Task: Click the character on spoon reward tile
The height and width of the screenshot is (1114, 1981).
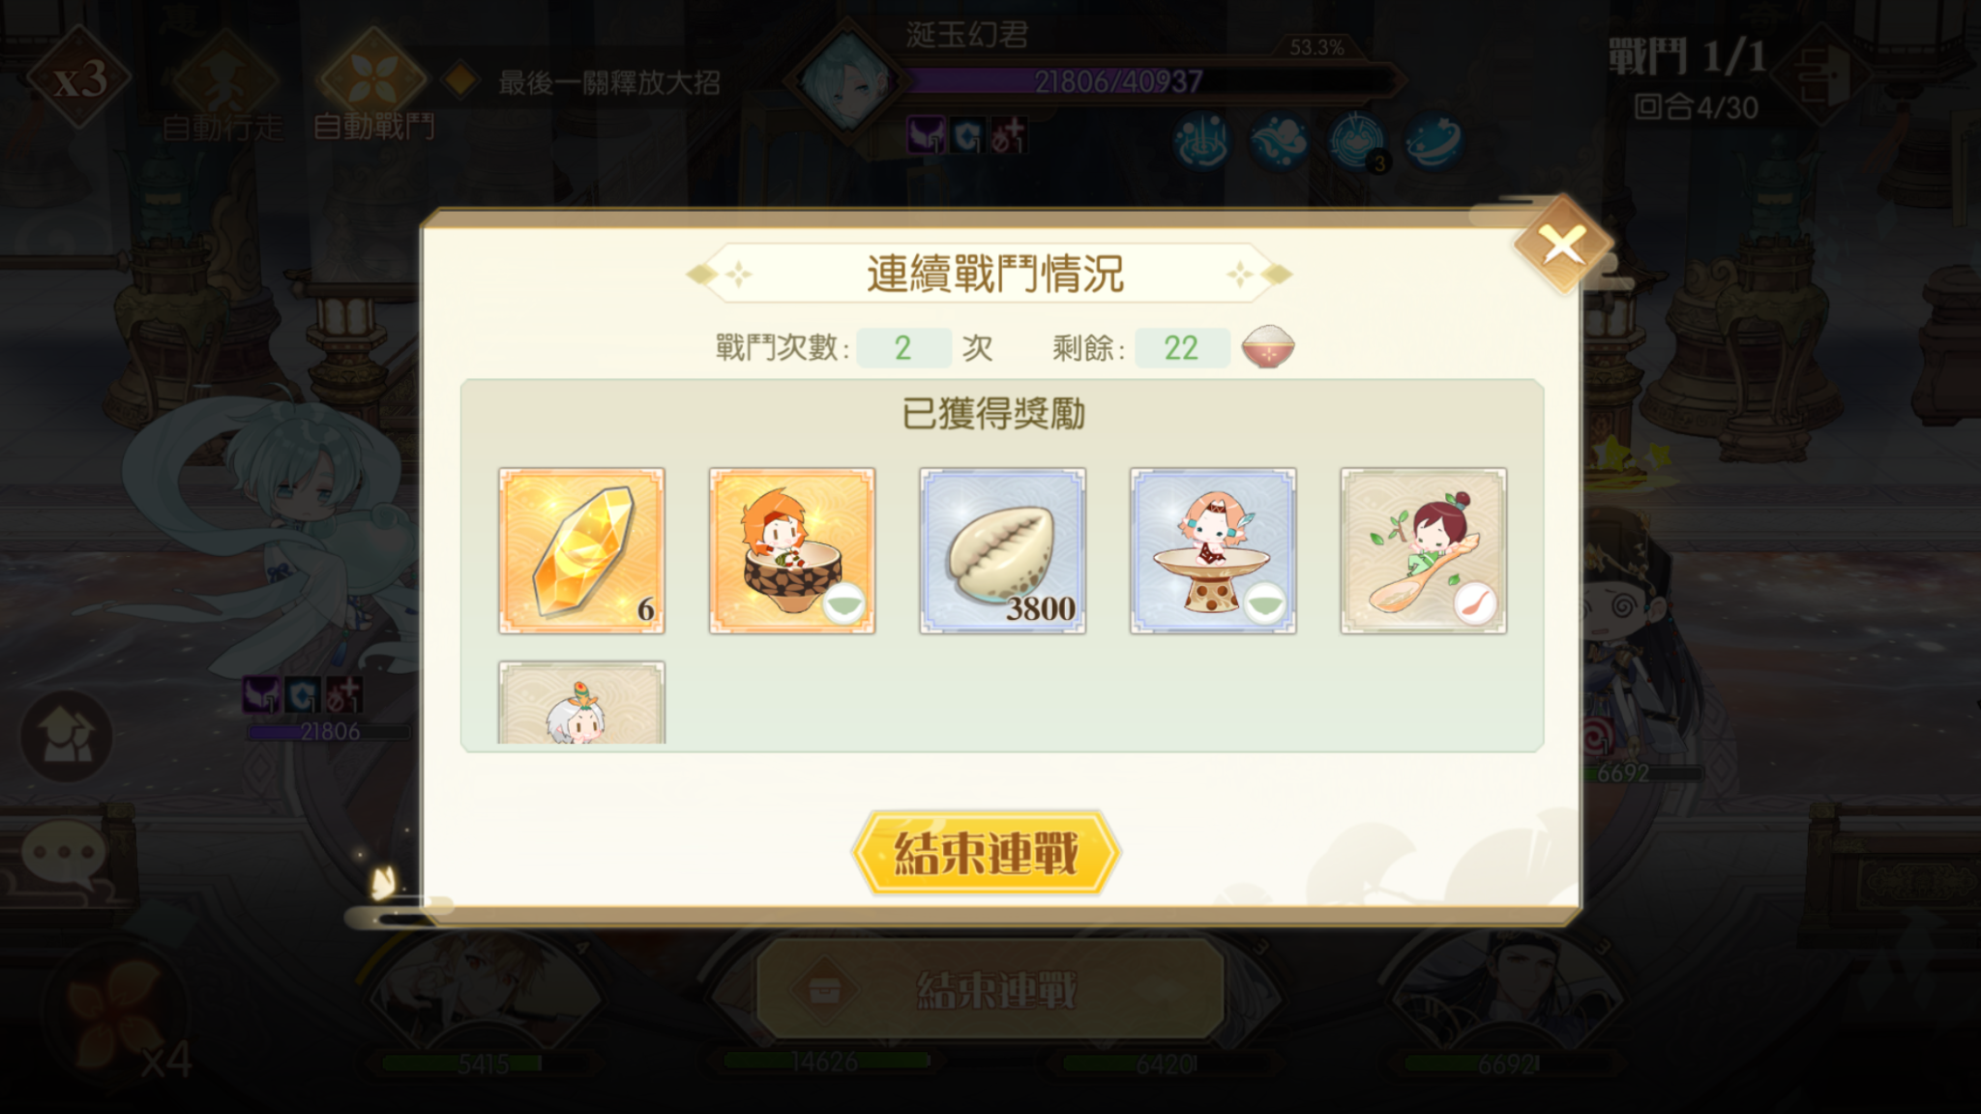Action: coord(1424,551)
